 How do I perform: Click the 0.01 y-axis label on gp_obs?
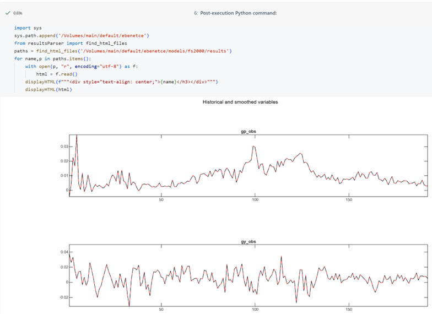tap(64, 175)
